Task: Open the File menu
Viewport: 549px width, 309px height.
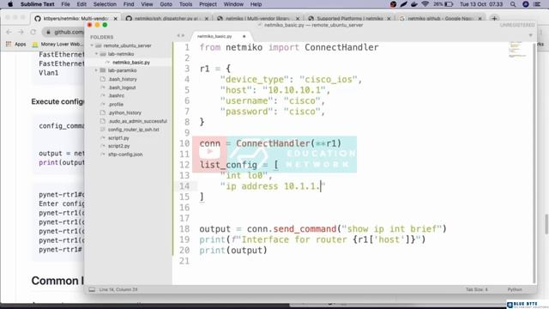Action: pyautogui.click(x=65, y=4)
